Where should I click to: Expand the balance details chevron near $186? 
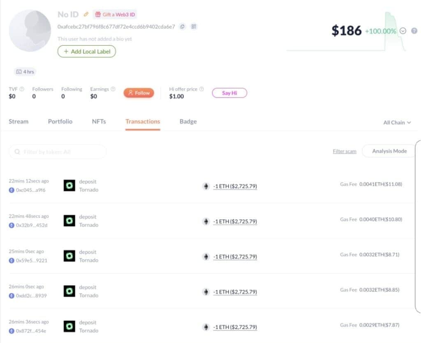click(403, 30)
